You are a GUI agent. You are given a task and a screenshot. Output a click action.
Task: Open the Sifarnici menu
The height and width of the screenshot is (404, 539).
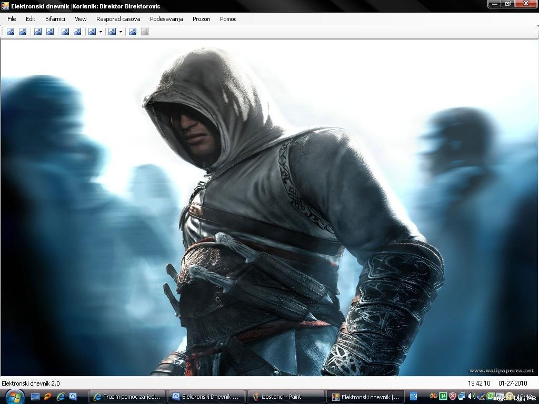(x=55, y=19)
